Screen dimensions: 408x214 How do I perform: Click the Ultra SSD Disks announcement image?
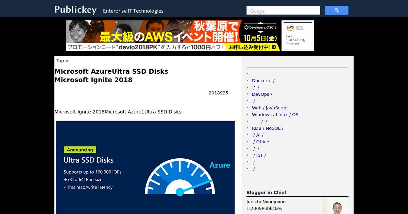click(145, 167)
